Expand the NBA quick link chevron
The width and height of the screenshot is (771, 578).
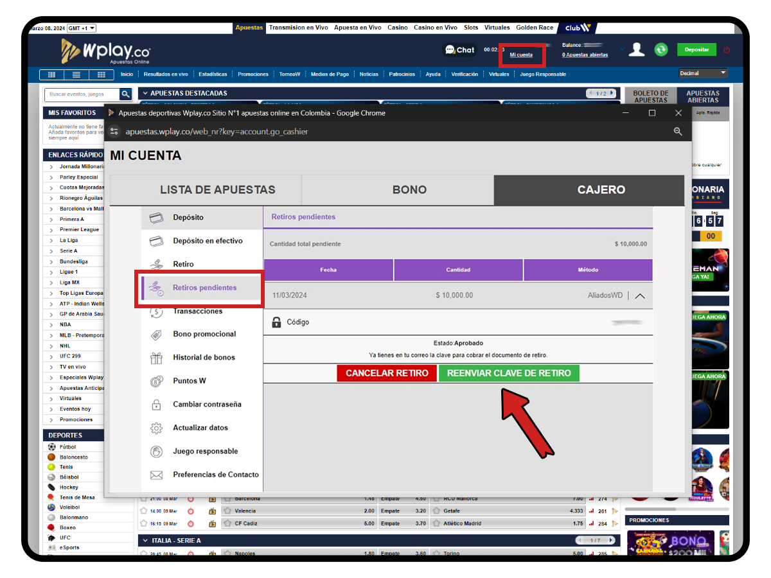(x=51, y=324)
